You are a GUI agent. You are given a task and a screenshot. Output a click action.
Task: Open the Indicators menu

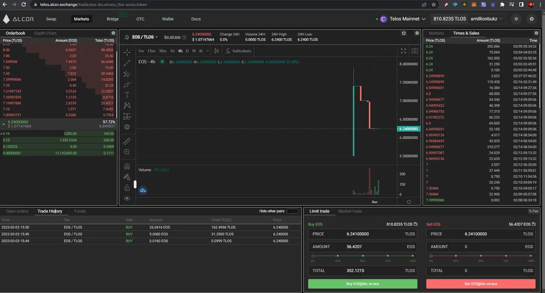click(x=238, y=51)
